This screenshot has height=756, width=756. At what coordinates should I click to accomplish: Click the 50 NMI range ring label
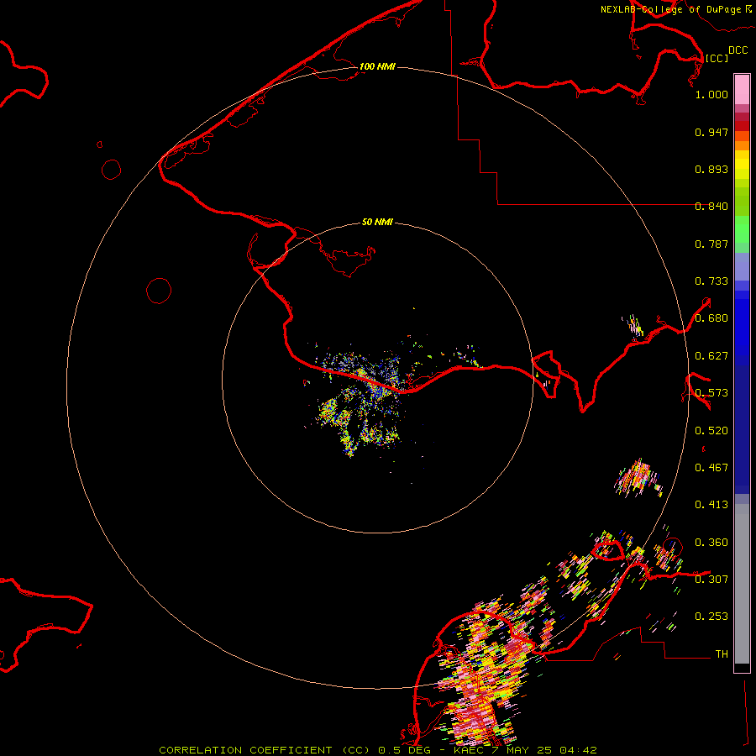pos(377,222)
